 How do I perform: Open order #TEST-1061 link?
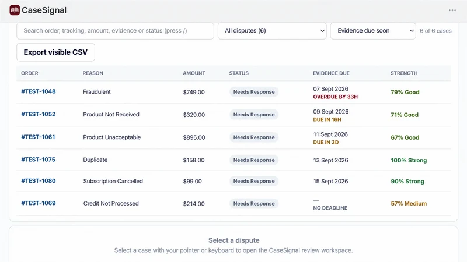[38, 137]
